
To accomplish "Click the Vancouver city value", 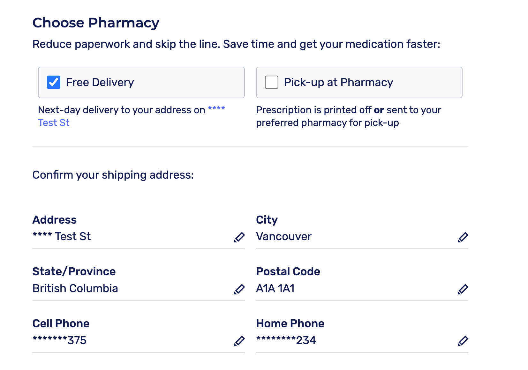I will coord(284,237).
